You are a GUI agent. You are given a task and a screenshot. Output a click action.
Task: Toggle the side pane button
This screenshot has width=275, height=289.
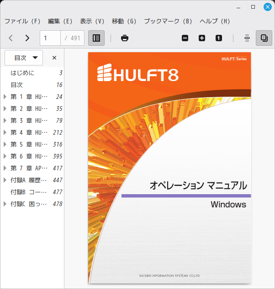tap(96, 38)
